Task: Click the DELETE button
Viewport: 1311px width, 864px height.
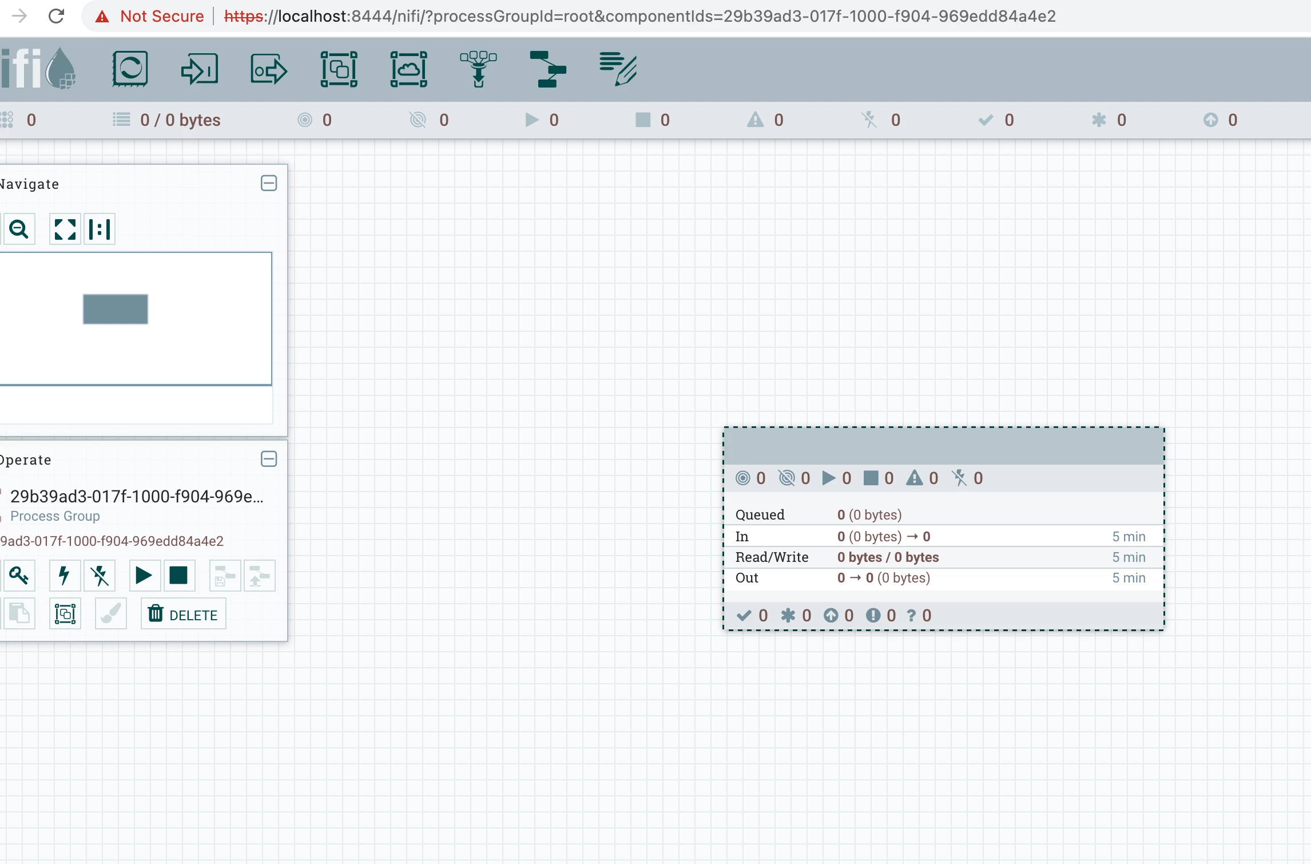Action: pyautogui.click(x=184, y=614)
